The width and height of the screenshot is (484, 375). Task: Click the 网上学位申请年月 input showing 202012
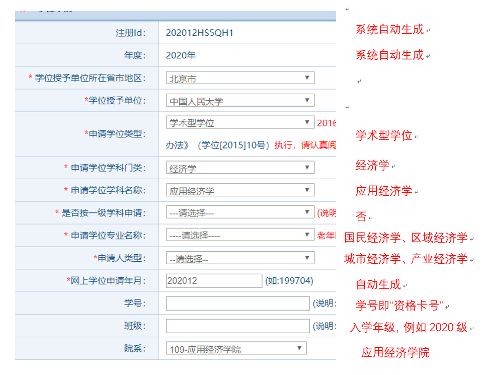pos(214,280)
